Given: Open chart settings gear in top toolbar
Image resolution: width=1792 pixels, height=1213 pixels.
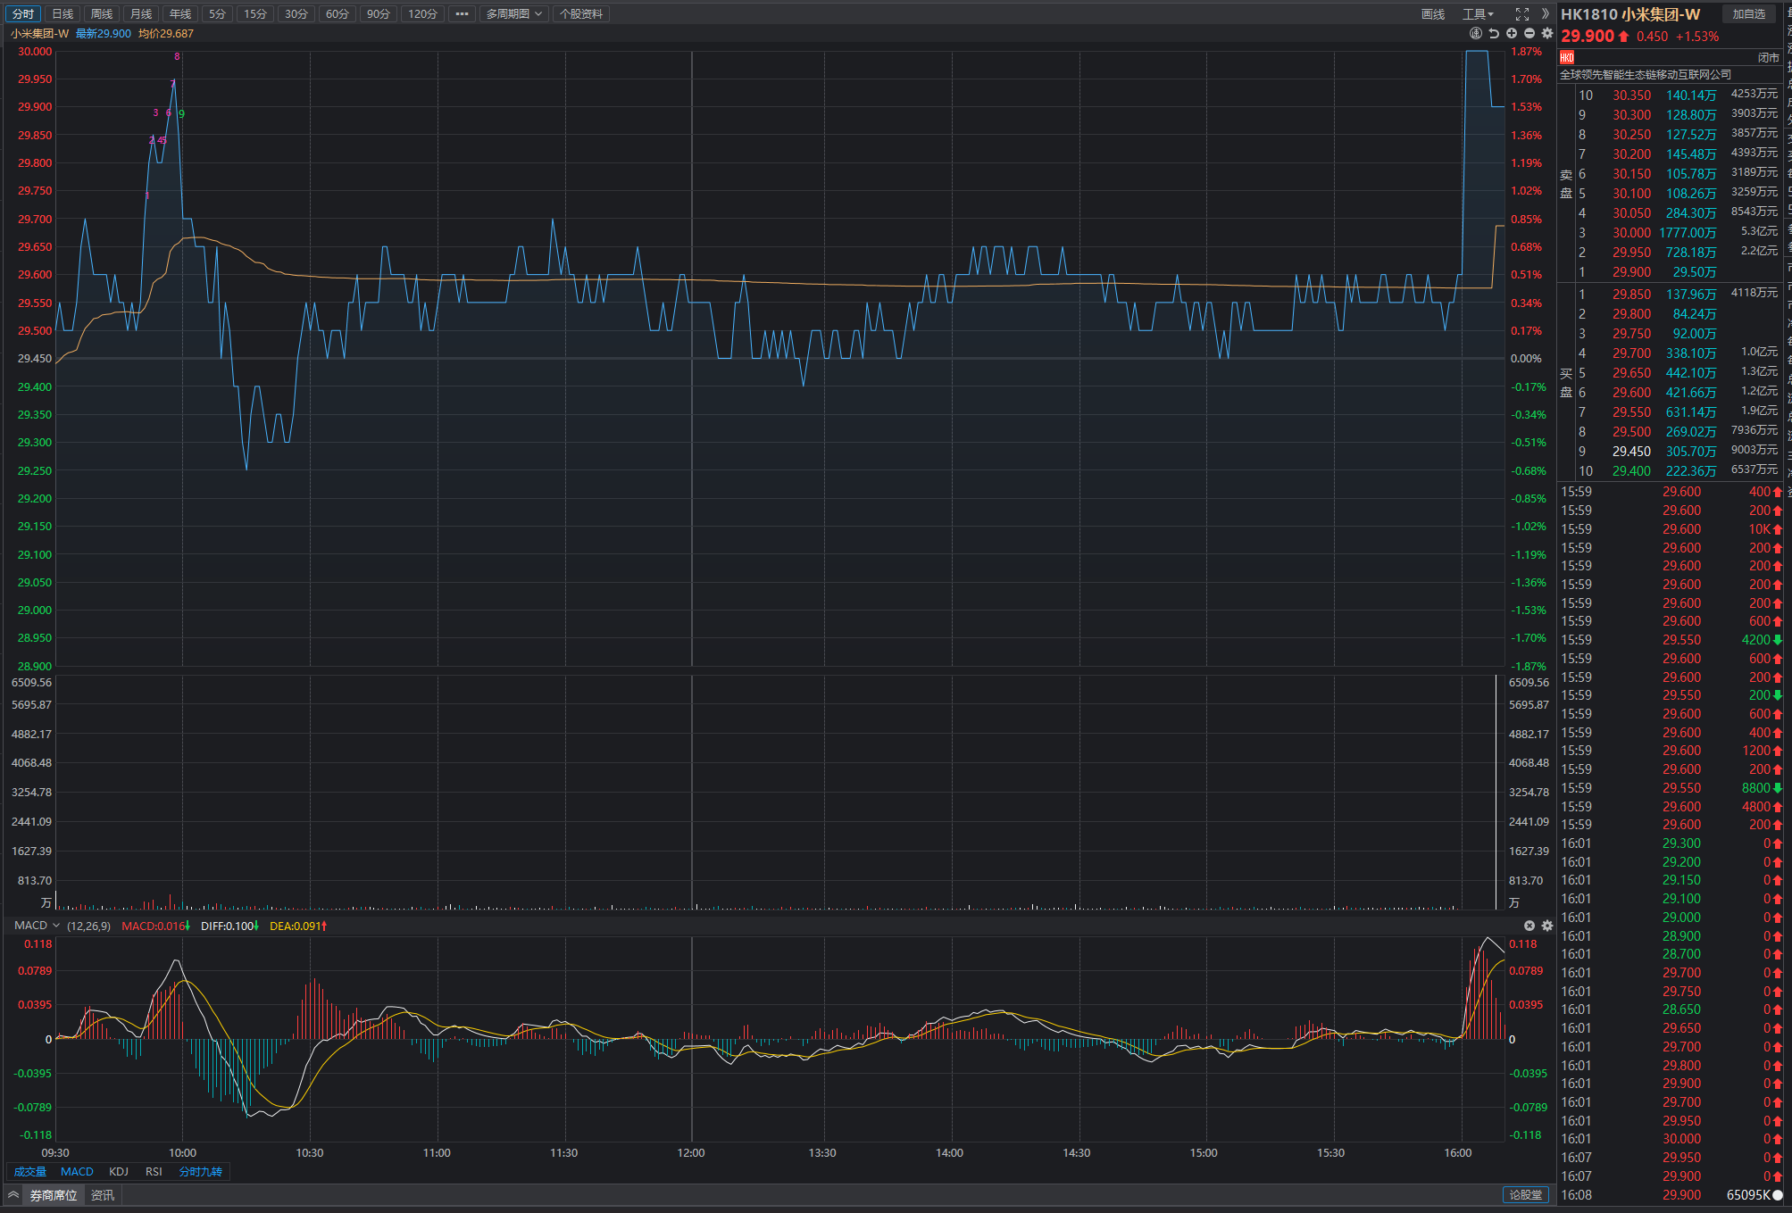Looking at the screenshot, I should click(x=1547, y=33).
